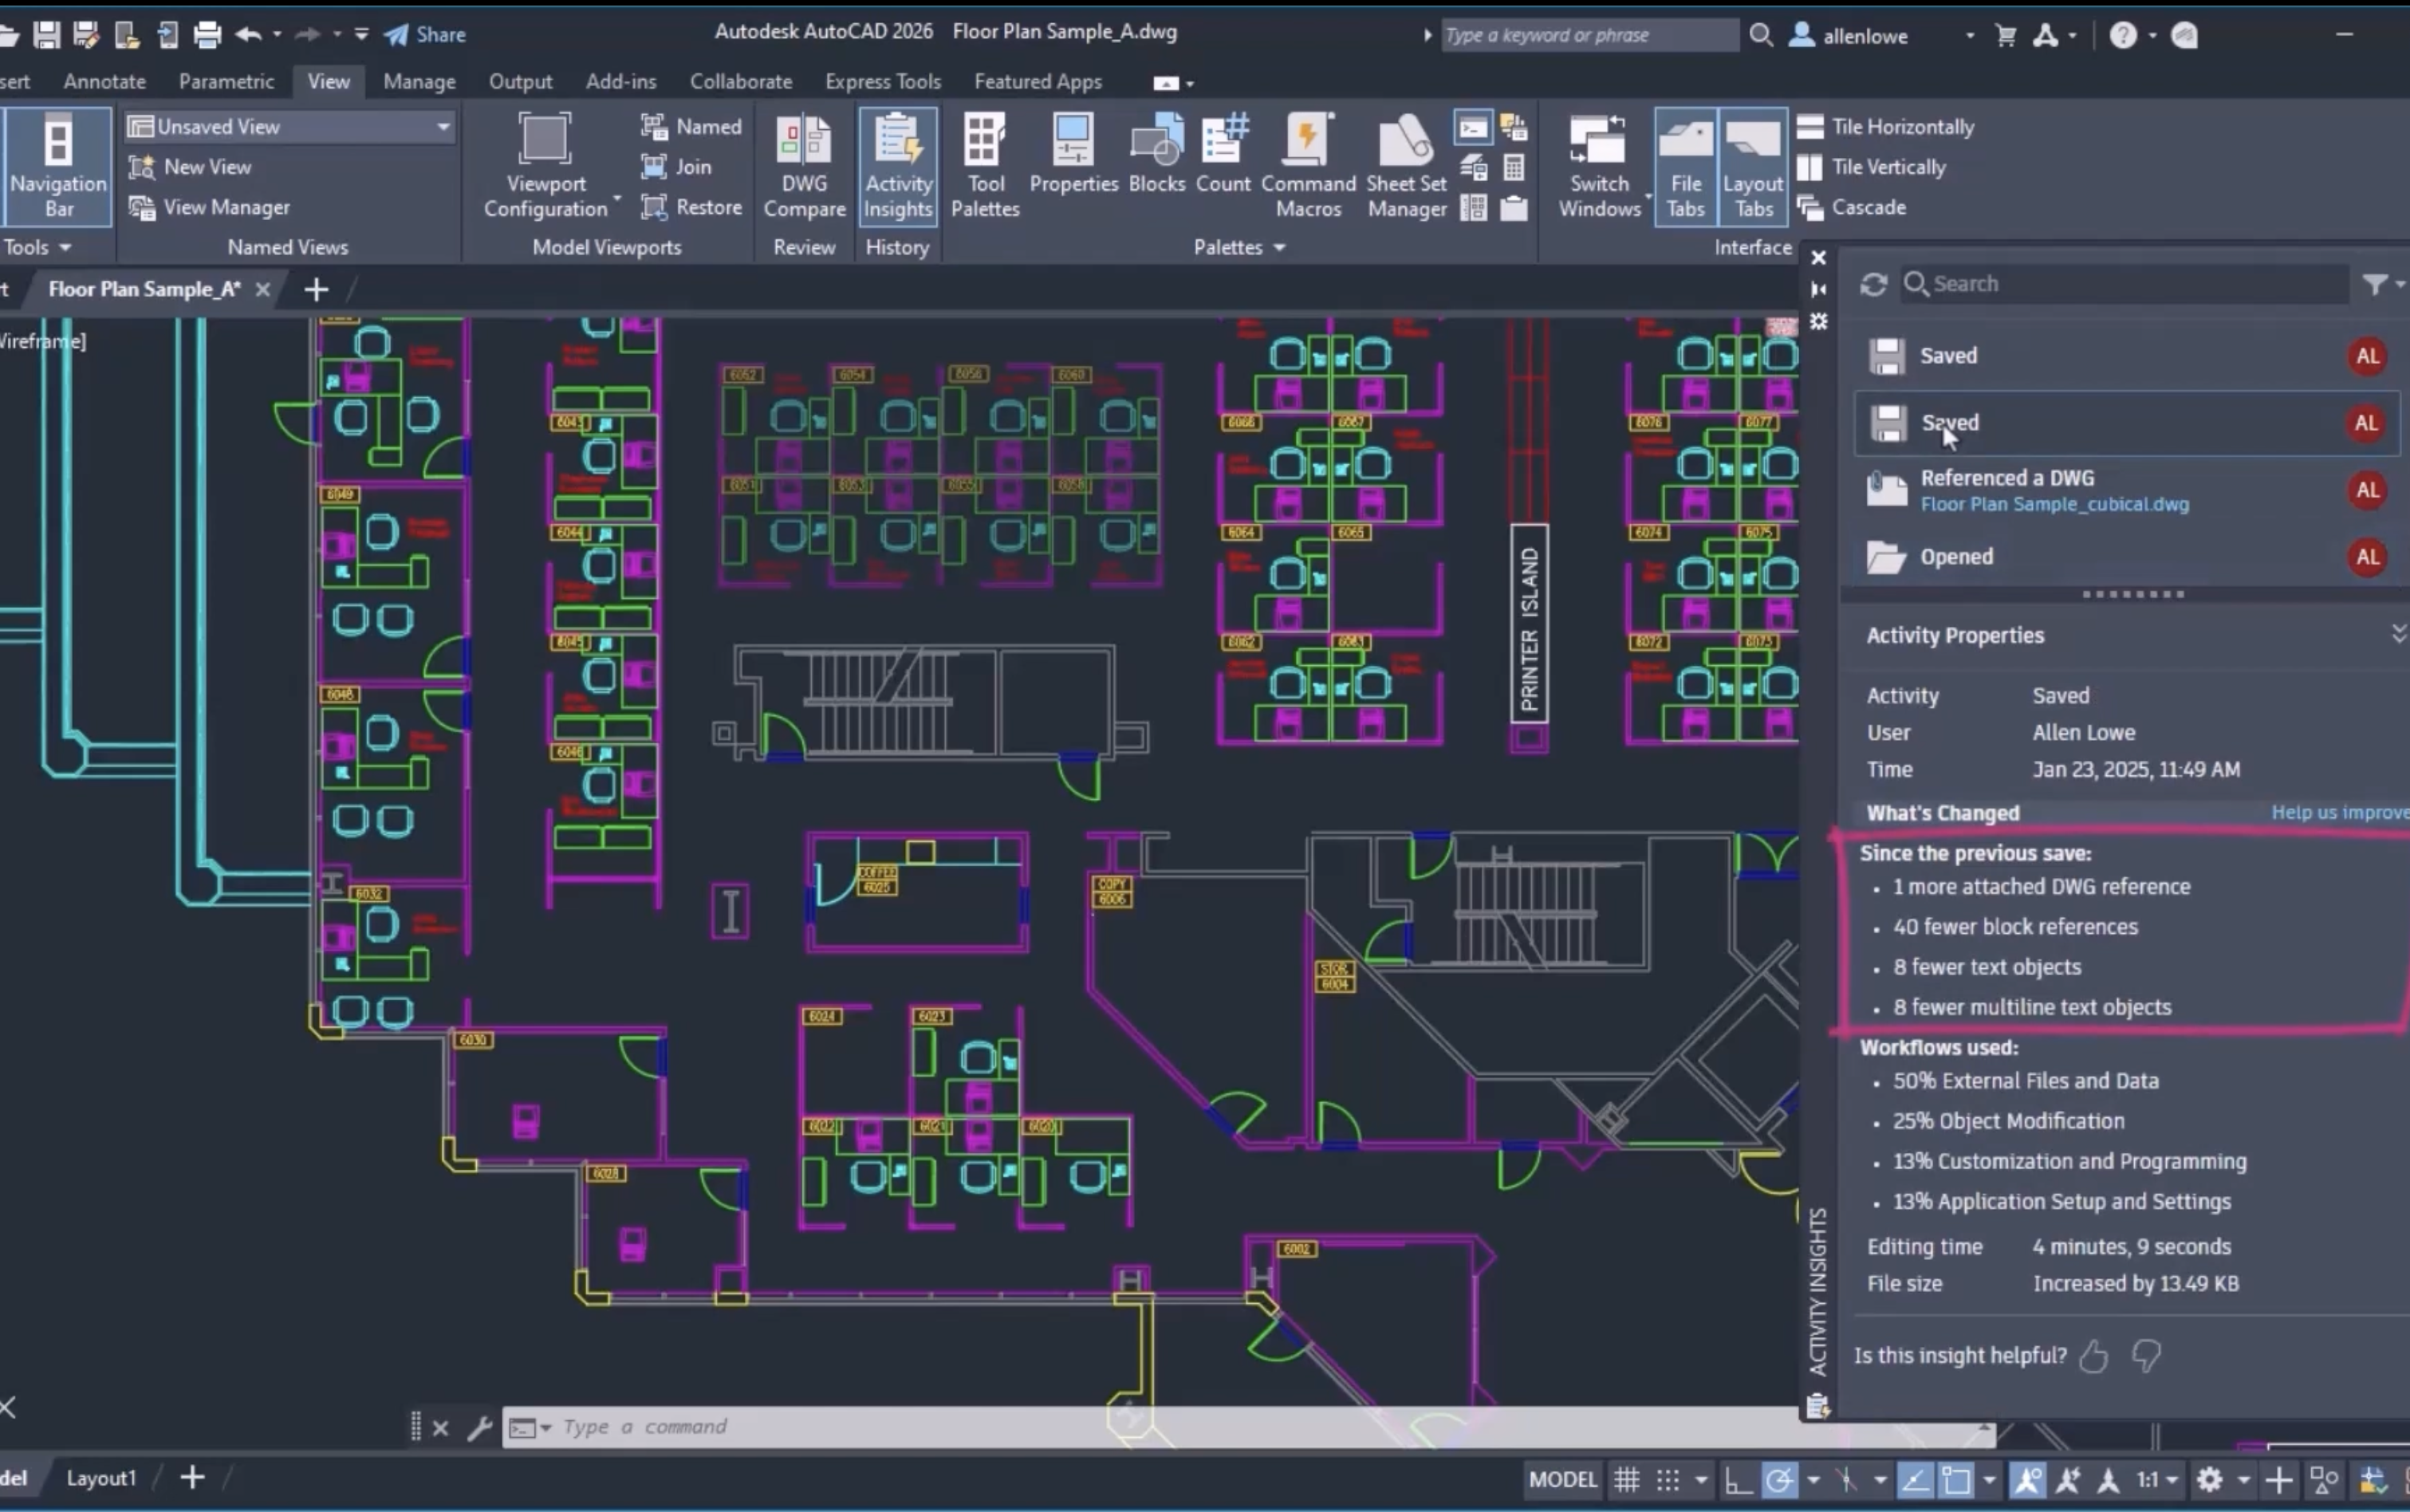Give thumbs up on the insight helpfulness
The width and height of the screenshot is (2410, 1512).
[2093, 1356]
